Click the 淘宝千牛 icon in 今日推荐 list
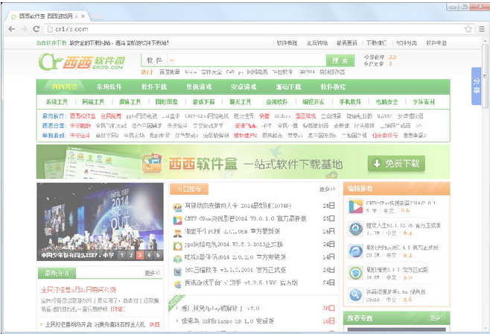Image resolution: width=490 pixels, height=334 pixels. 177,233
